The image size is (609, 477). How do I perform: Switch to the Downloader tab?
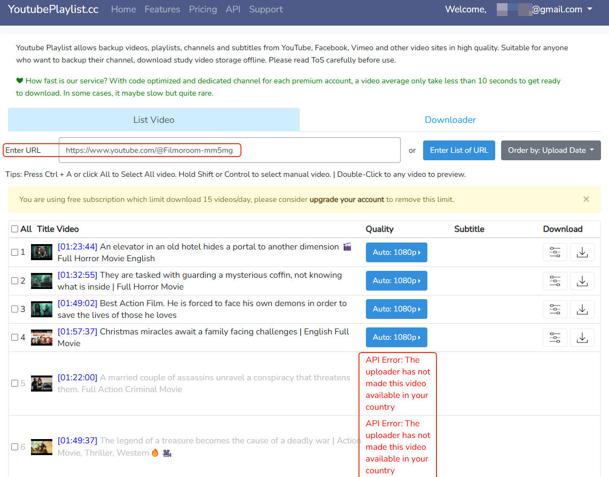[450, 120]
